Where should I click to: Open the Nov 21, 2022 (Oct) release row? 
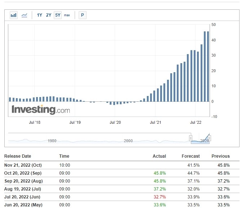[23, 165]
